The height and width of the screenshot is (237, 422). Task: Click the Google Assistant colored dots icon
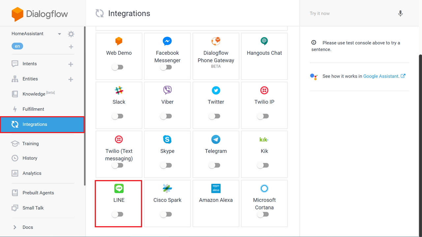click(x=314, y=76)
